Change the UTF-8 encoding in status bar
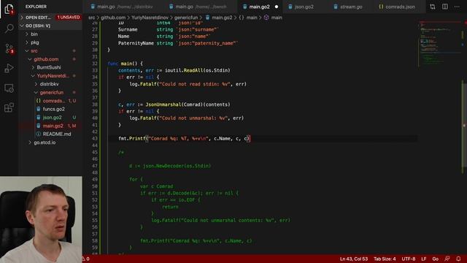 coord(409,259)
